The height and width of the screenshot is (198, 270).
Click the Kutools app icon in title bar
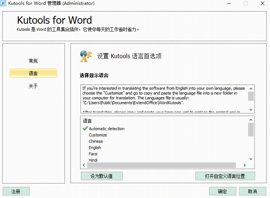point(4,3)
